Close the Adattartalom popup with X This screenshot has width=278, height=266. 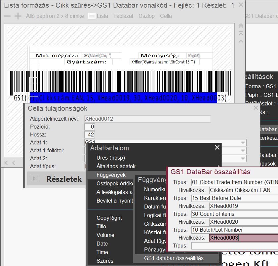(x=217, y=147)
